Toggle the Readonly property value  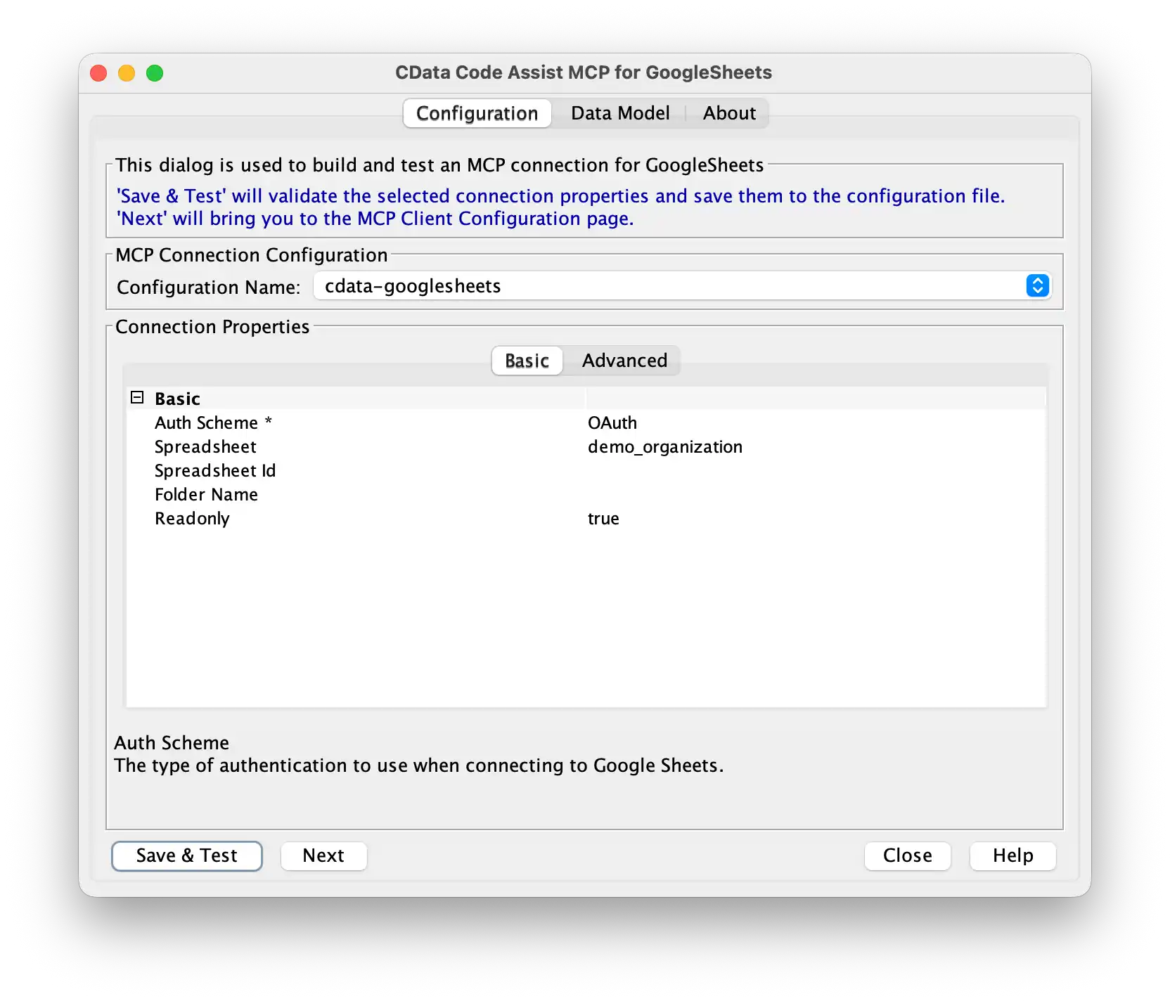tap(603, 518)
